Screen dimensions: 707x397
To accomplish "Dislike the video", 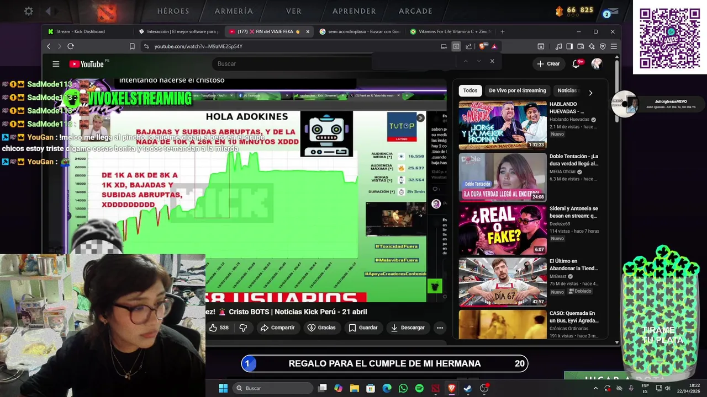I will (243, 328).
